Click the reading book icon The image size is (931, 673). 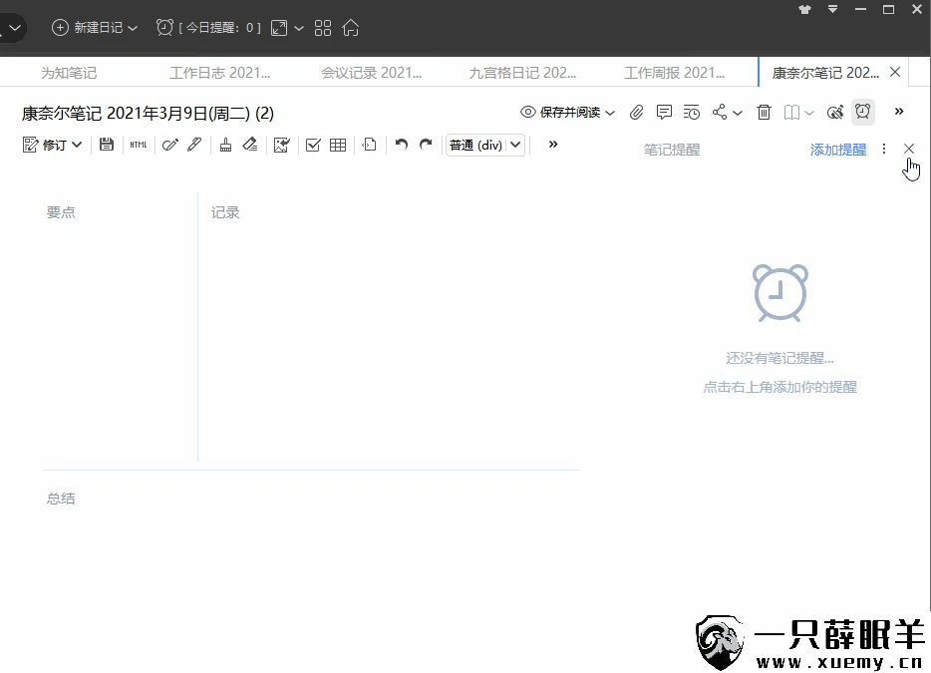click(791, 112)
